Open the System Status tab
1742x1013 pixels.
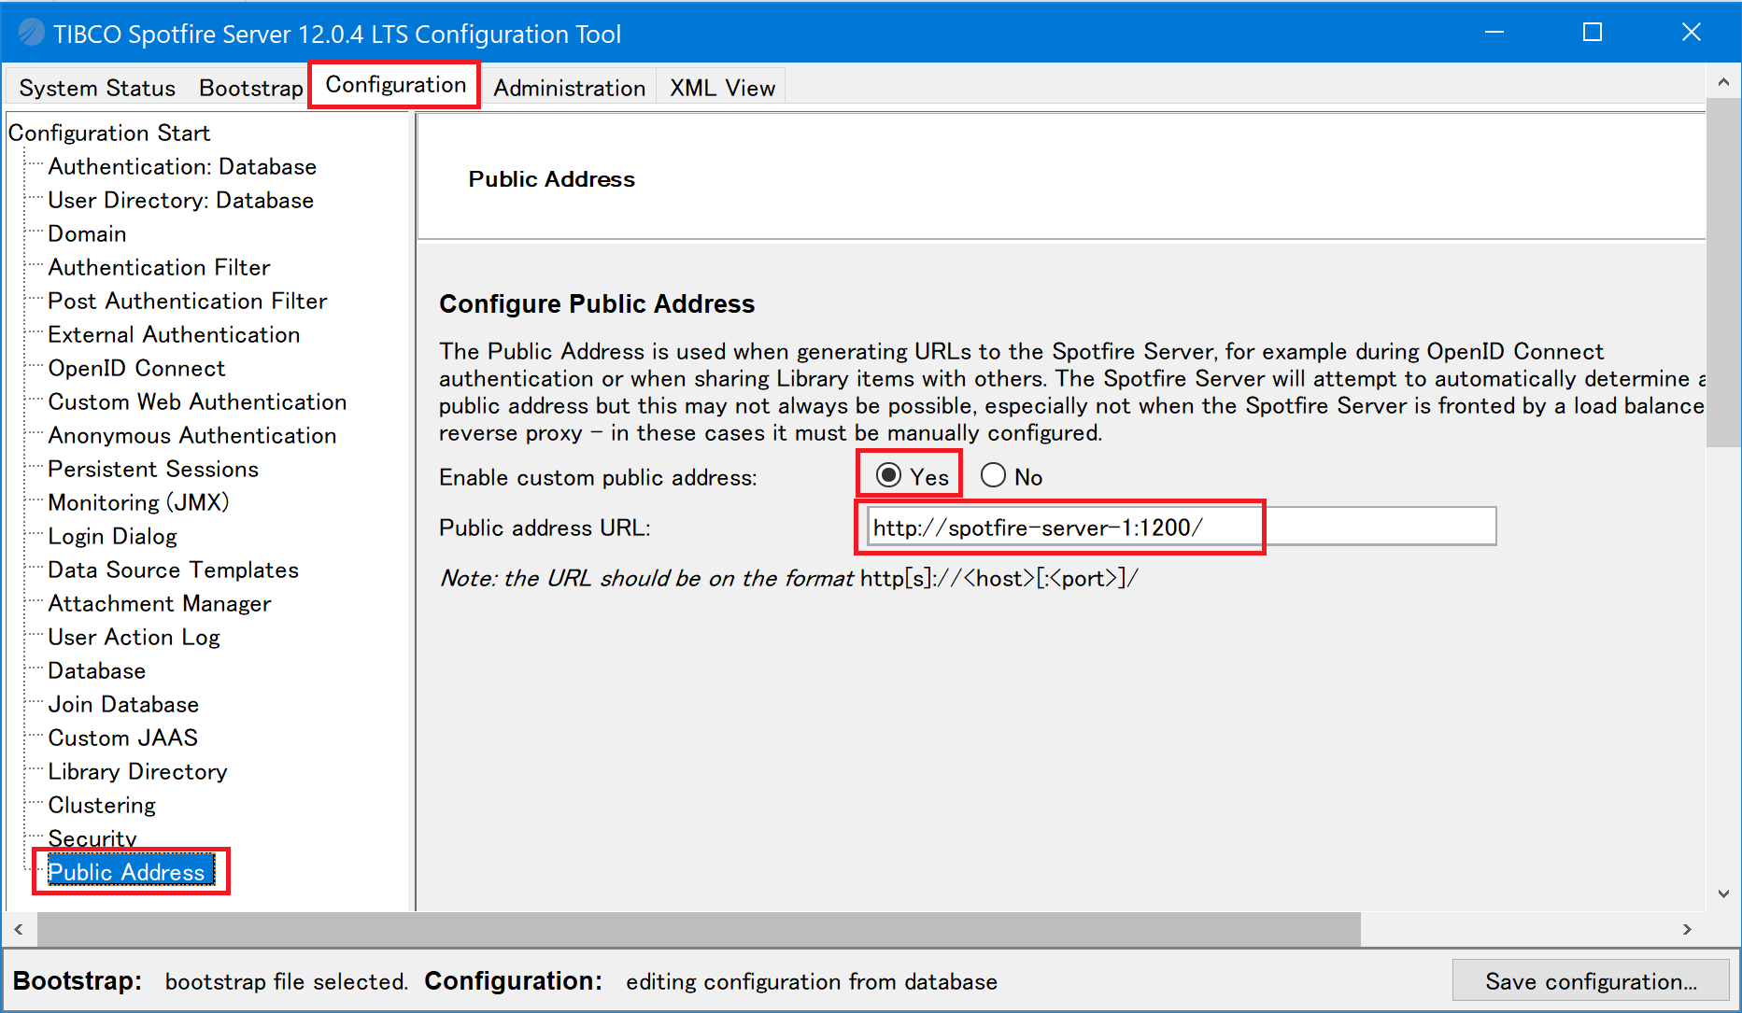[x=97, y=88]
